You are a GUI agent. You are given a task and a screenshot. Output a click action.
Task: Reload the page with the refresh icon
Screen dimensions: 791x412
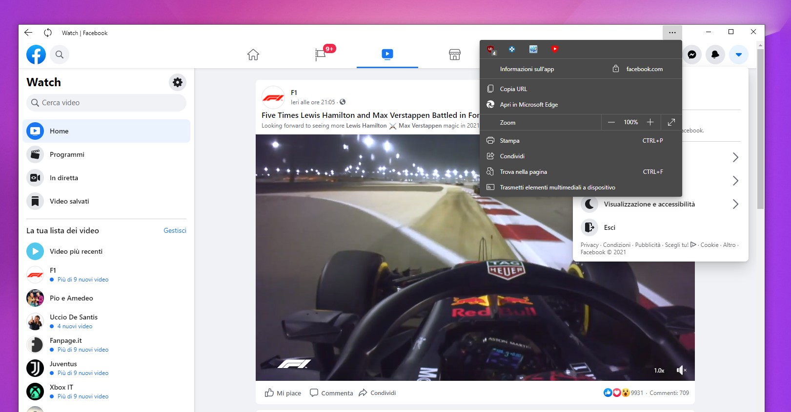click(48, 33)
